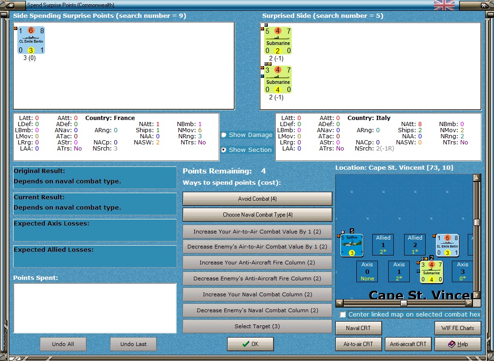This screenshot has height=361, width=494.
Task: Close the Spend Surprise Points window
Action: coord(484,5)
